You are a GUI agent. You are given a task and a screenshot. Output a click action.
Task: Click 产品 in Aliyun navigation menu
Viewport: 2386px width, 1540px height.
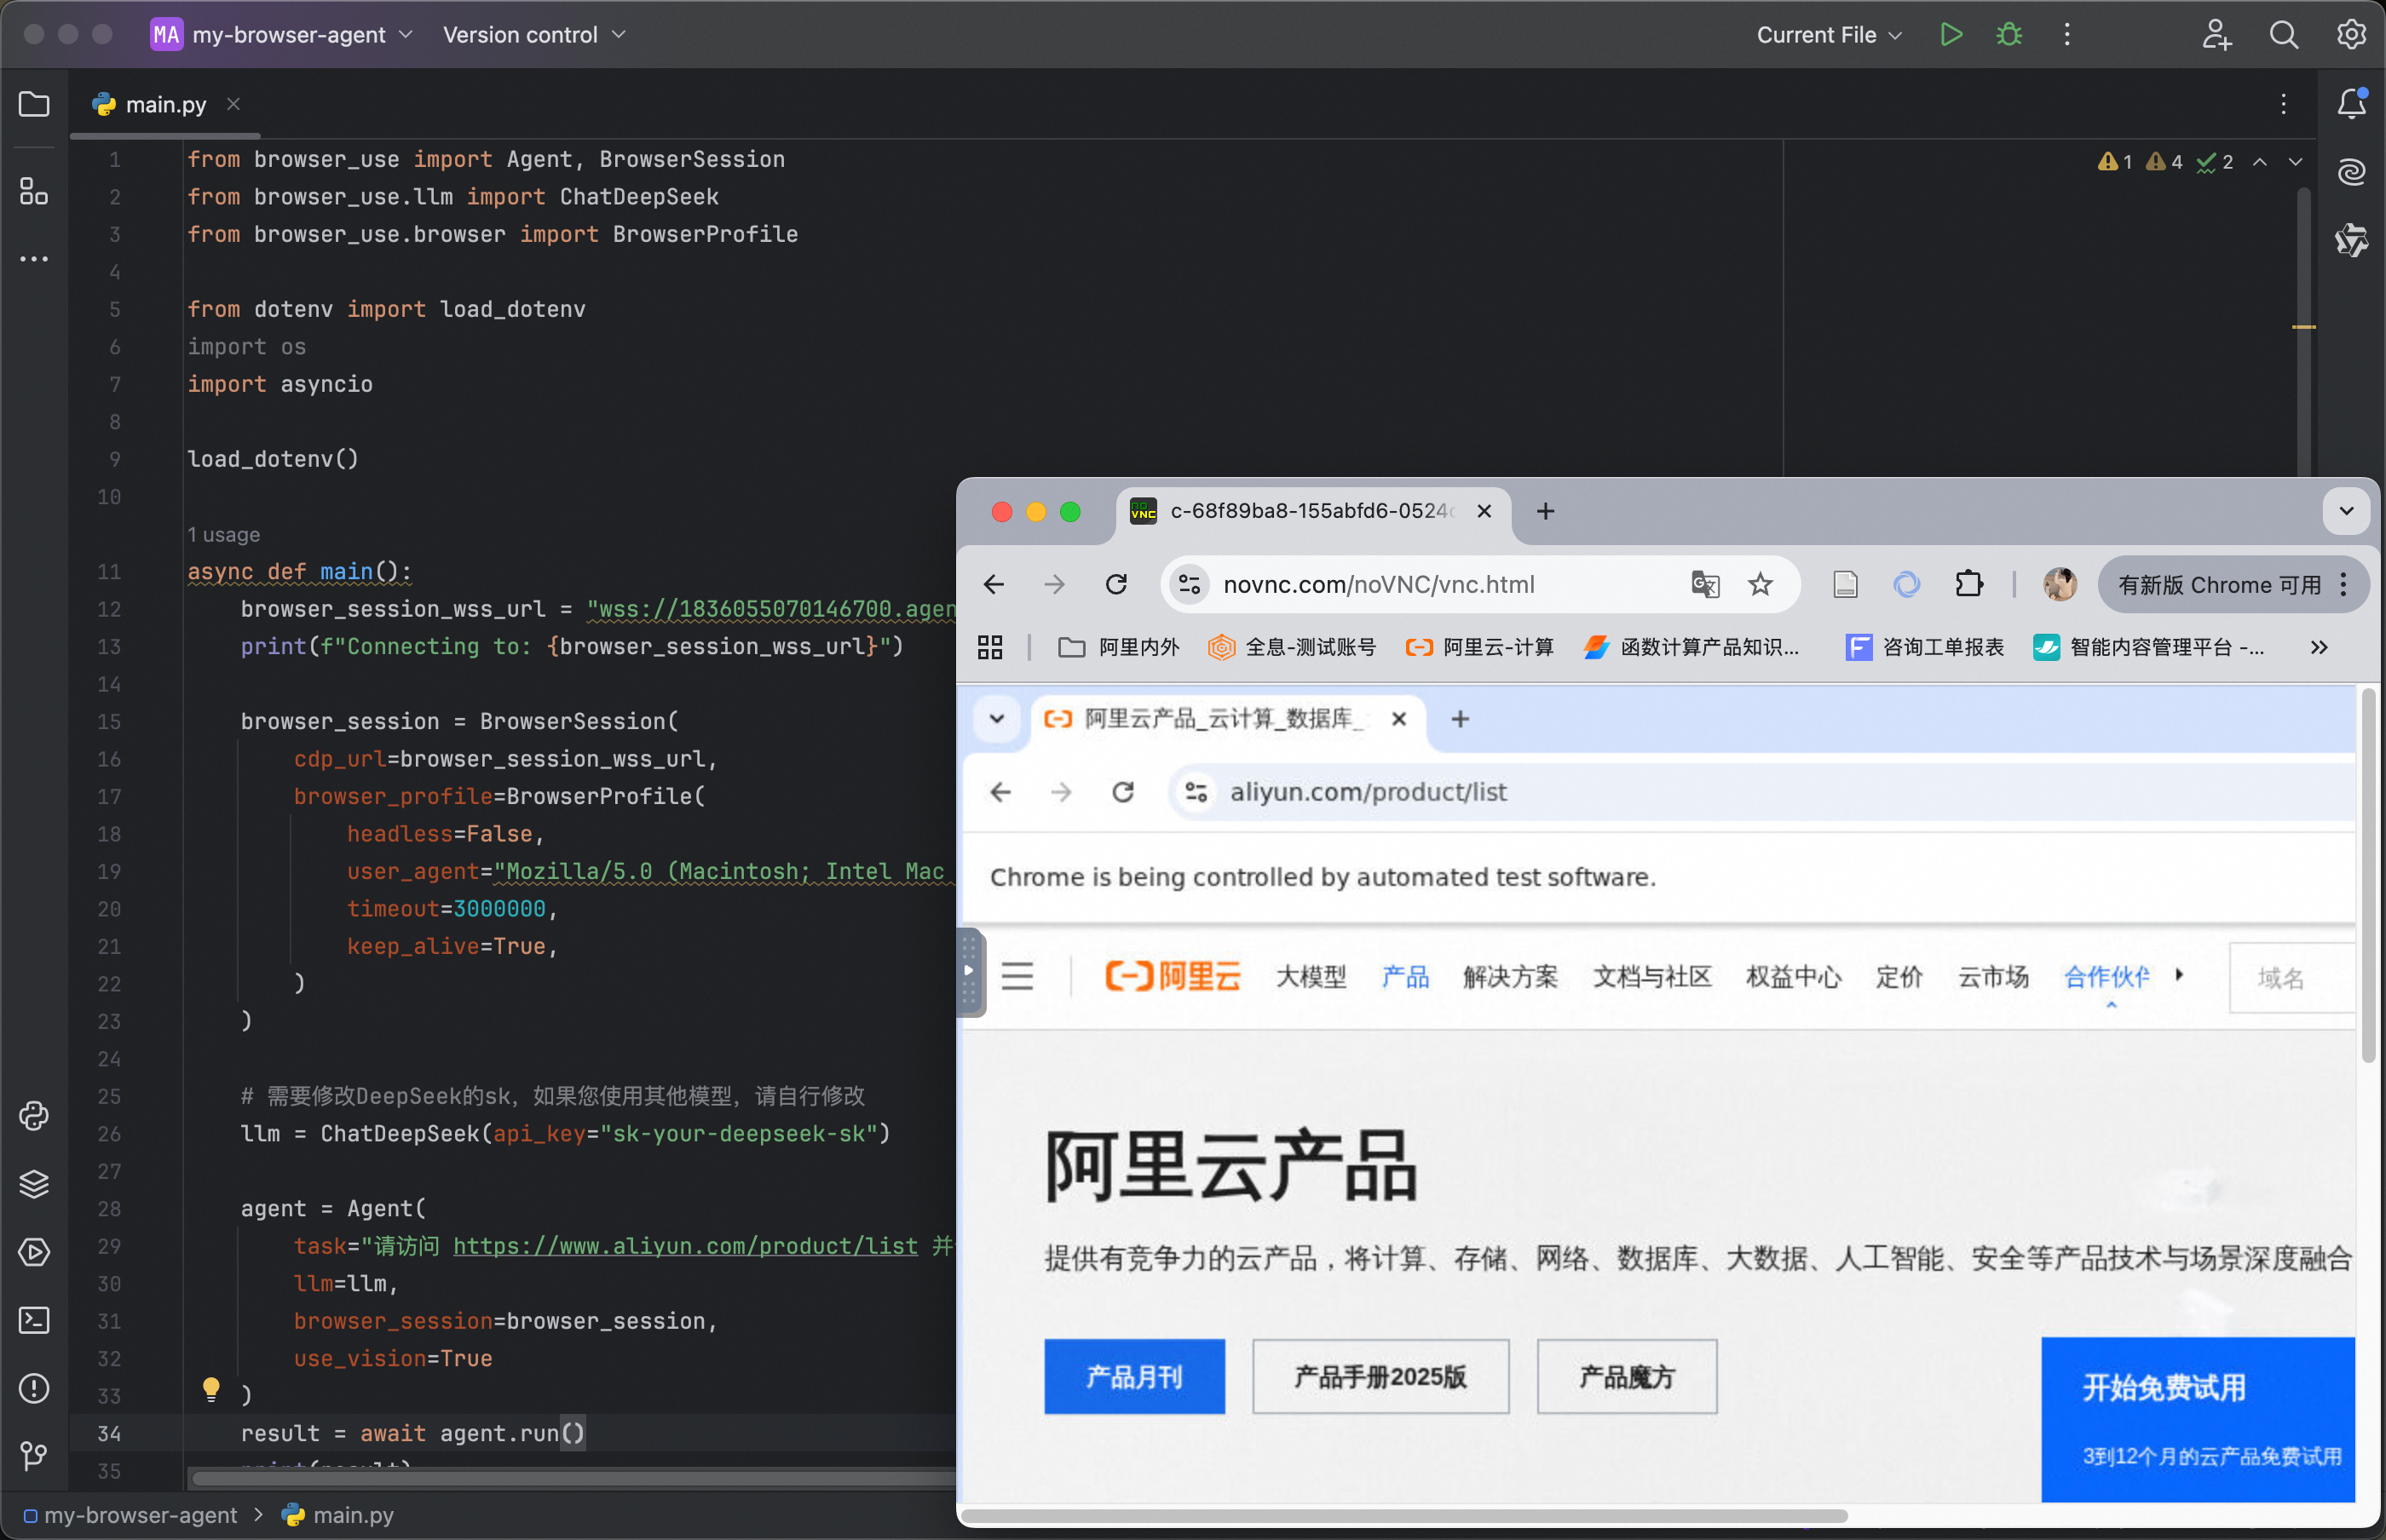click(1404, 977)
